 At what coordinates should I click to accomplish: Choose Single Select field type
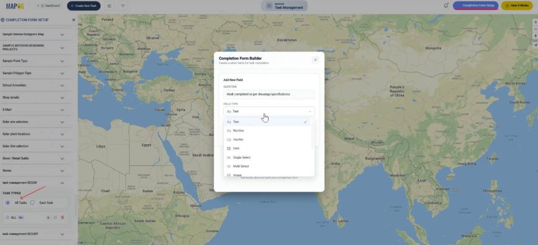[267, 157]
